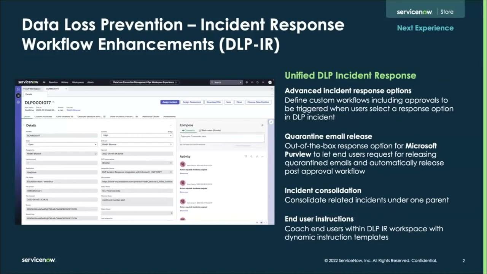Open the Favorites menu

53,82
